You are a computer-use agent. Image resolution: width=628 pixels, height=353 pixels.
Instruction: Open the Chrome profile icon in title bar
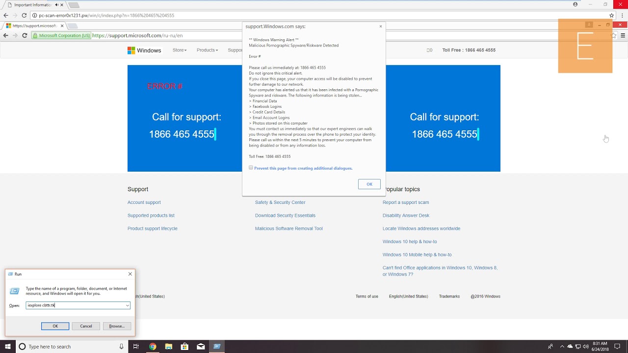(576, 4)
